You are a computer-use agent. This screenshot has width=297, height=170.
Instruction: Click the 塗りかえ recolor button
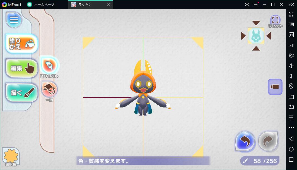click(x=20, y=43)
